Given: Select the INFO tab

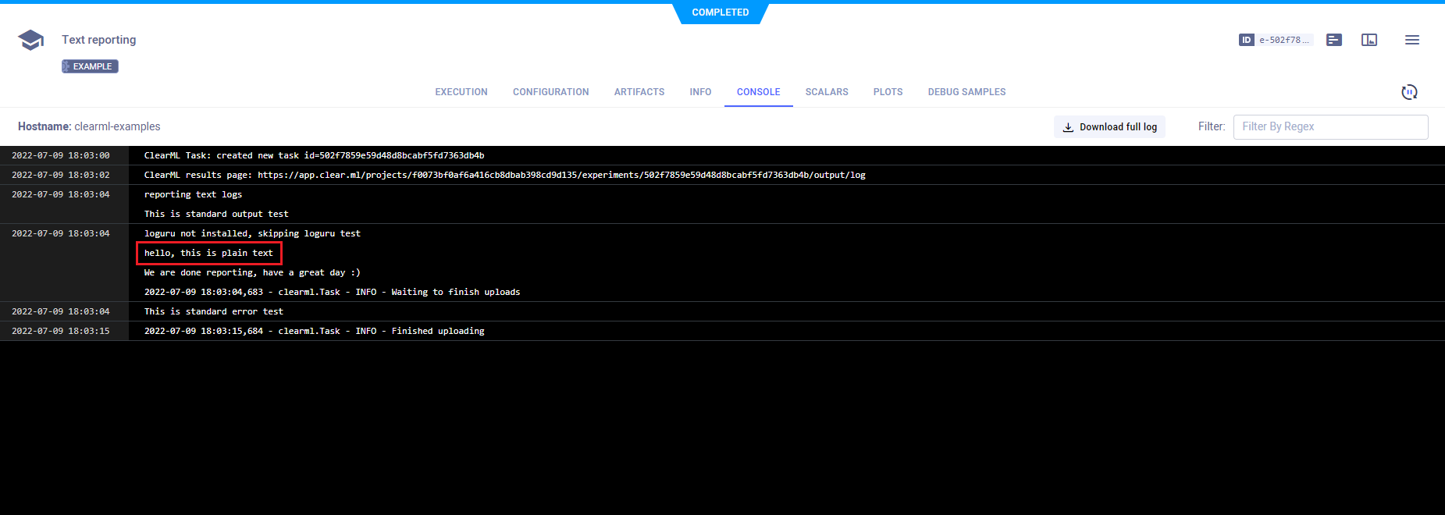Looking at the screenshot, I should 700,92.
